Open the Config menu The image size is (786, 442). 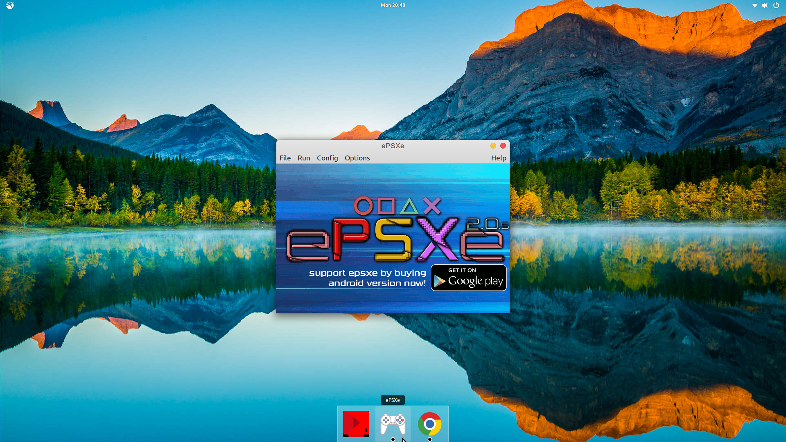[327, 158]
